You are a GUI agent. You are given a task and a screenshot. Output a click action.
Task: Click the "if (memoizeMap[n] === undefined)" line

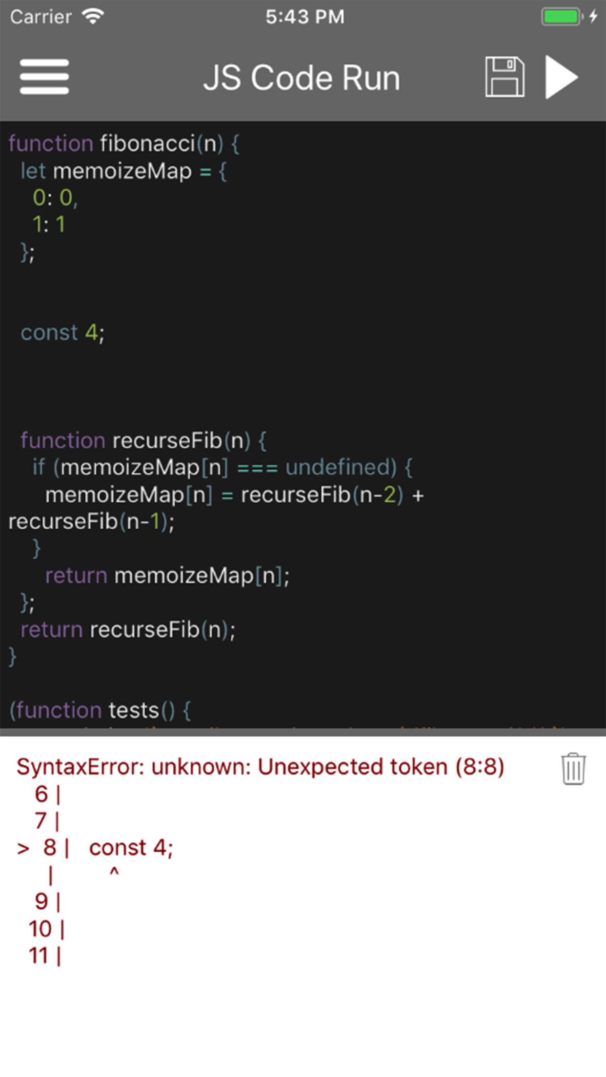pyautogui.click(x=222, y=467)
